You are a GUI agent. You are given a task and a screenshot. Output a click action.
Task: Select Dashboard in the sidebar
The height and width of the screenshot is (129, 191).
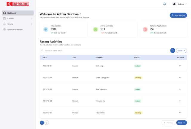(18, 13)
